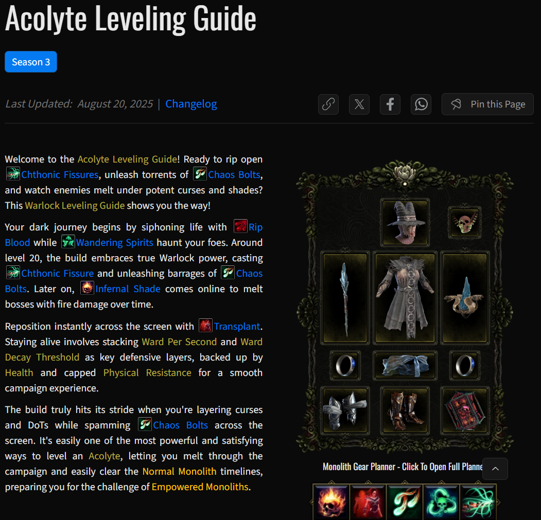Click the belt slot in planner

click(x=405, y=366)
